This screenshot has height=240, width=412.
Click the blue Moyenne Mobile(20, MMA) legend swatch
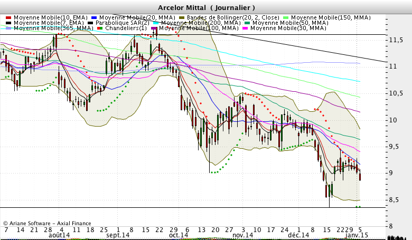point(94,18)
